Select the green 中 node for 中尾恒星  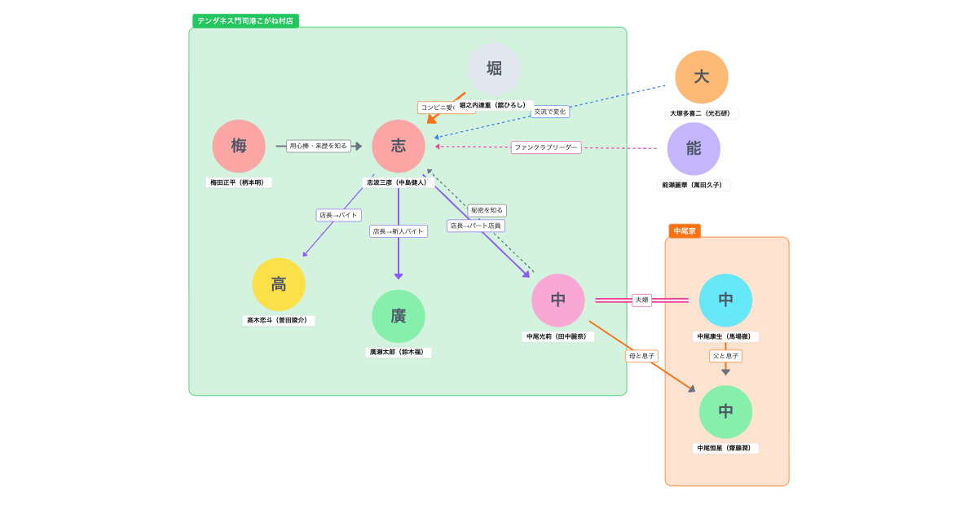(x=725, y=412)
